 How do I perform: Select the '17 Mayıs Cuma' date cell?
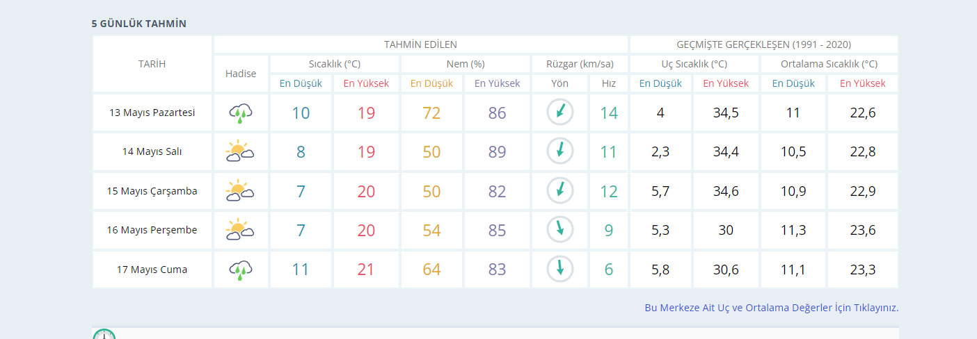(152, 270)
